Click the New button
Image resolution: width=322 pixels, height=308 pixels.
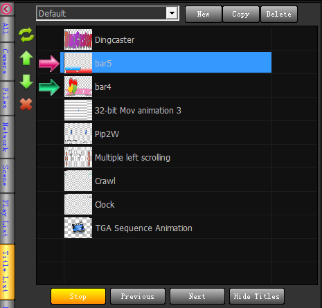204,14
